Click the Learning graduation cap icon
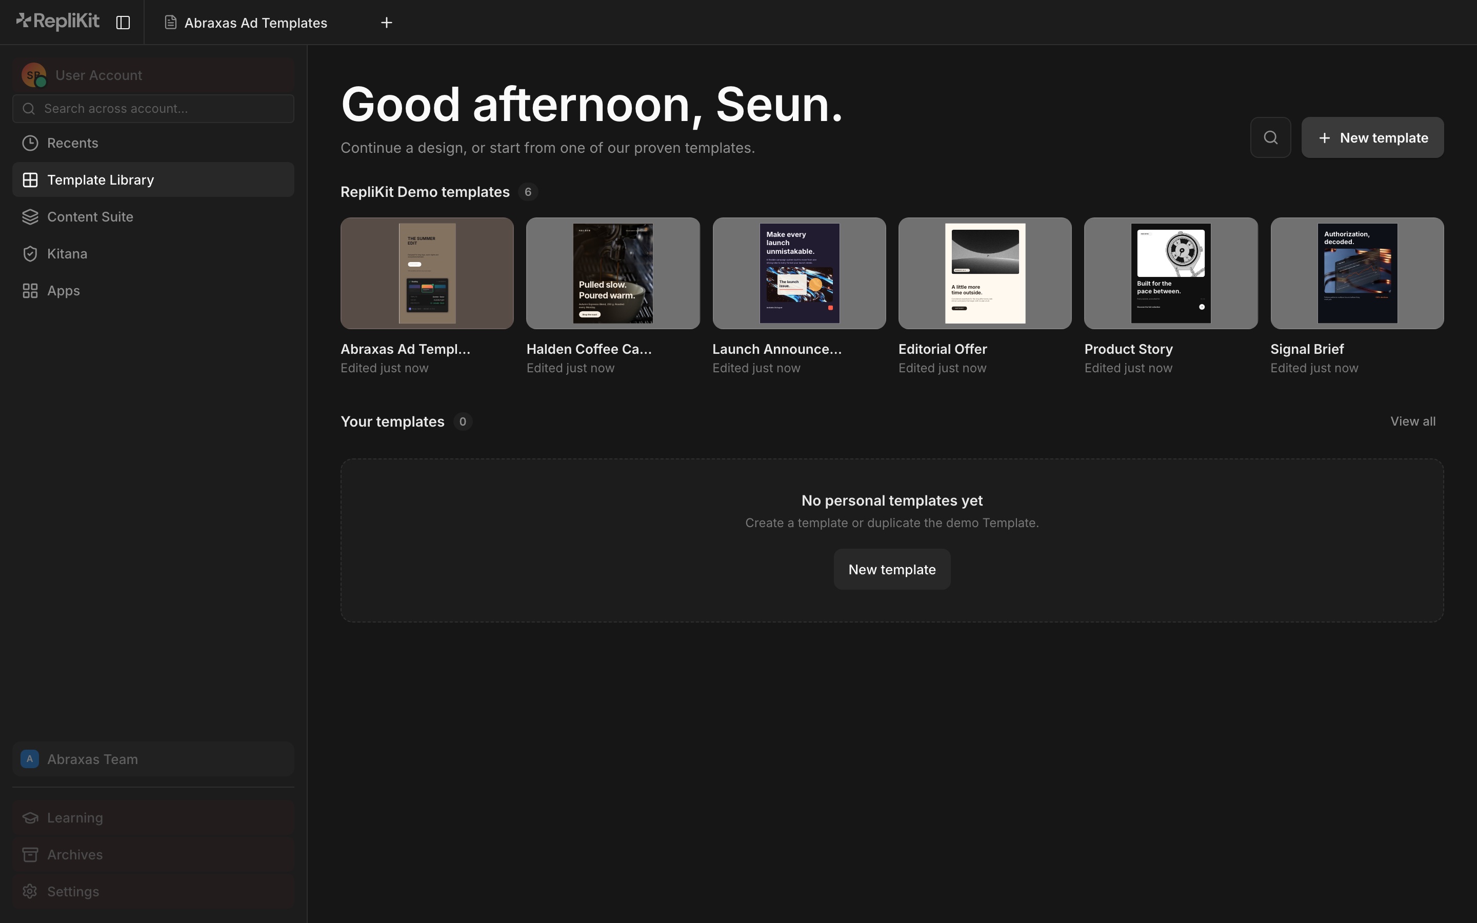This screenshot has width=1477, height=923. pyautogui.click(x=30, y=818)
